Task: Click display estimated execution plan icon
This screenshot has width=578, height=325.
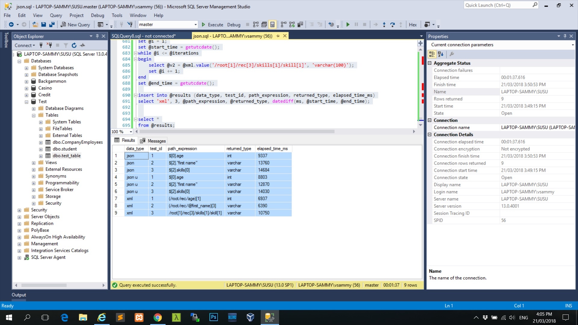Action: coord(256,25)
